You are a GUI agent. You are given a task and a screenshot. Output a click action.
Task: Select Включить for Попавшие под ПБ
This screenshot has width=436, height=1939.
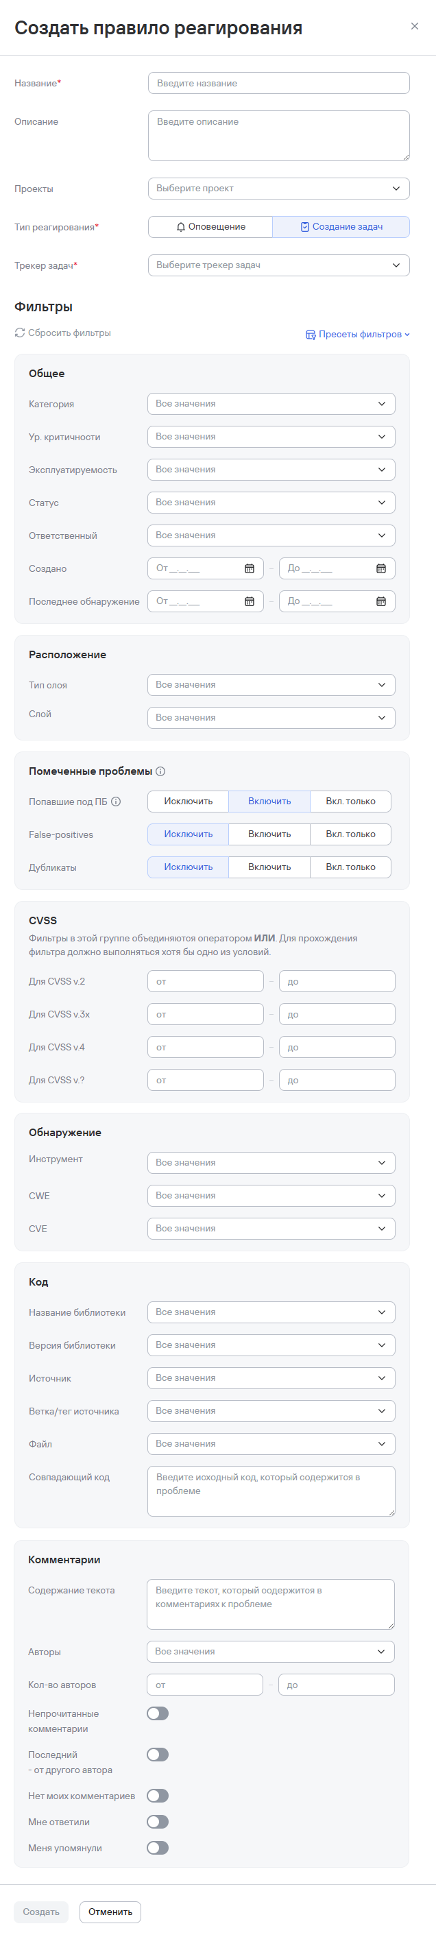269,801
